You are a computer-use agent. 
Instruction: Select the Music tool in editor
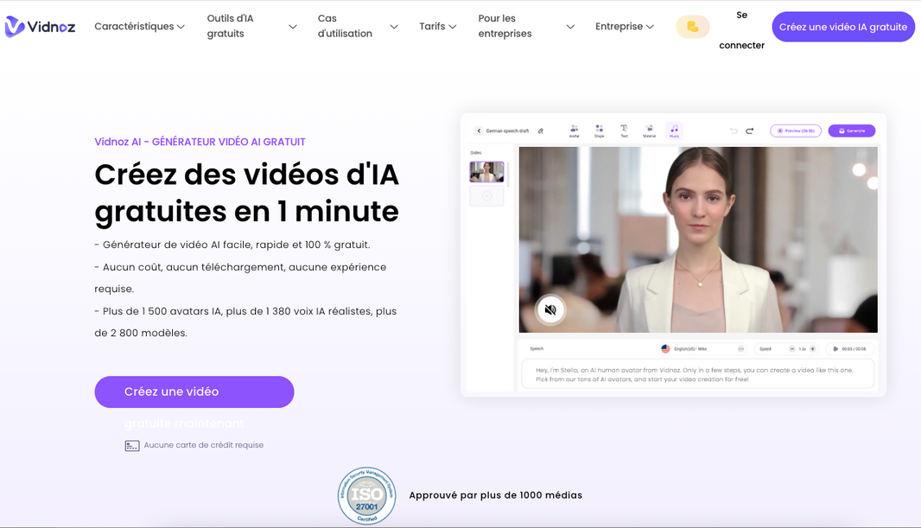pyautogui.click(x=674, y=131)
